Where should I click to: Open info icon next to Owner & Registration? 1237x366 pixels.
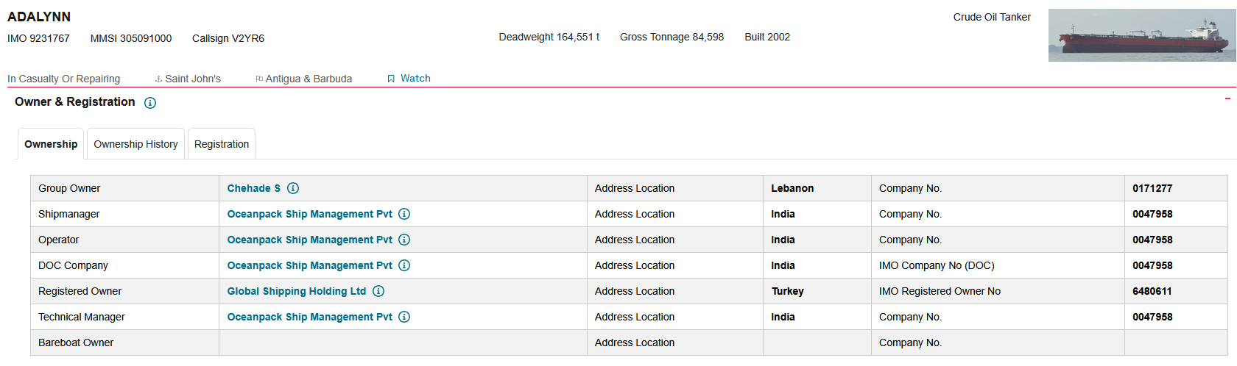click(x=150, y=103)
